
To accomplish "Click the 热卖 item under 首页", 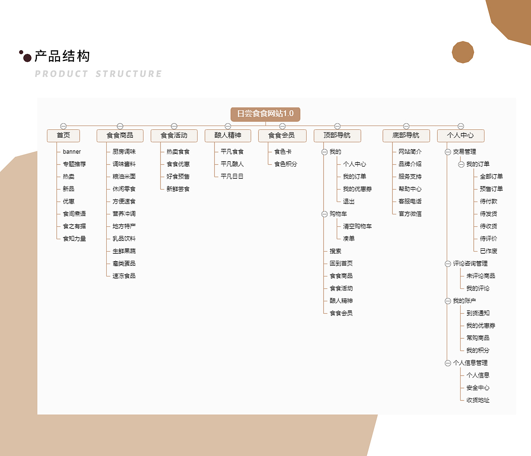I will 68,177.
